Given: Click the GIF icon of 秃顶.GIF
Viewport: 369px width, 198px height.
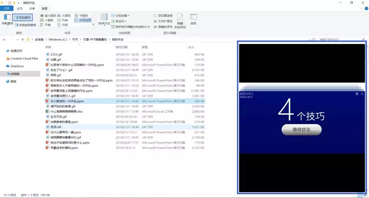Looking at the screenshot, I should (x=47, y=127).
